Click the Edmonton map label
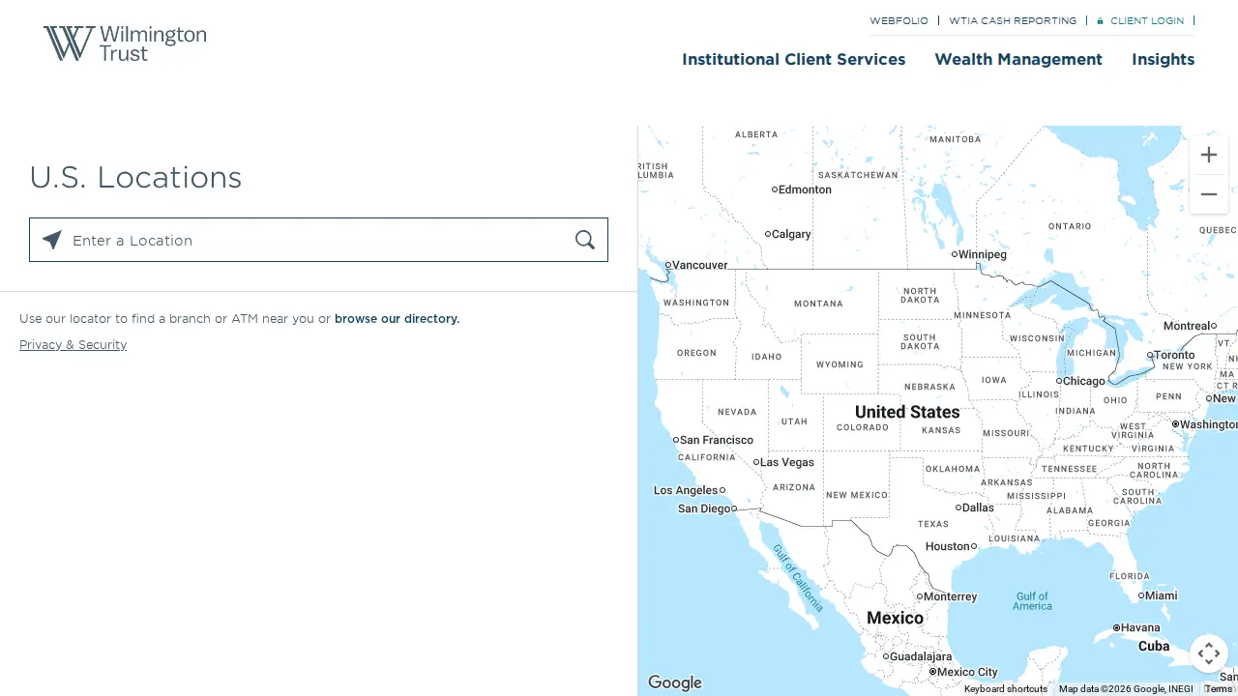Image resolution: width=1238 pixels, height=696 pixels. point(805,189)
